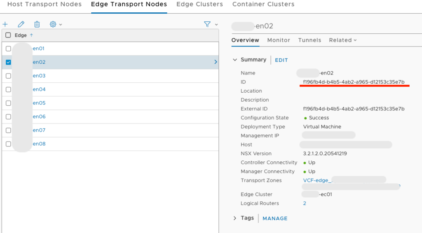Uncheck the selected en02 checkbox
The height and width of the screenshot is (233, 422).
(x=8, y=62)
